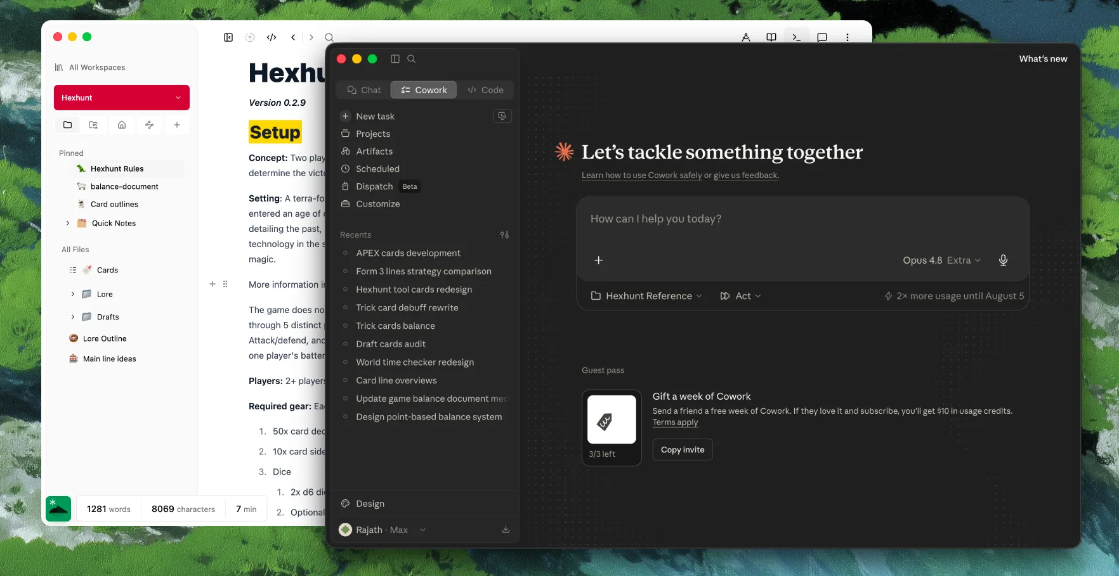
Task: Click add block plus beside More information
Action: pos(213,284)
